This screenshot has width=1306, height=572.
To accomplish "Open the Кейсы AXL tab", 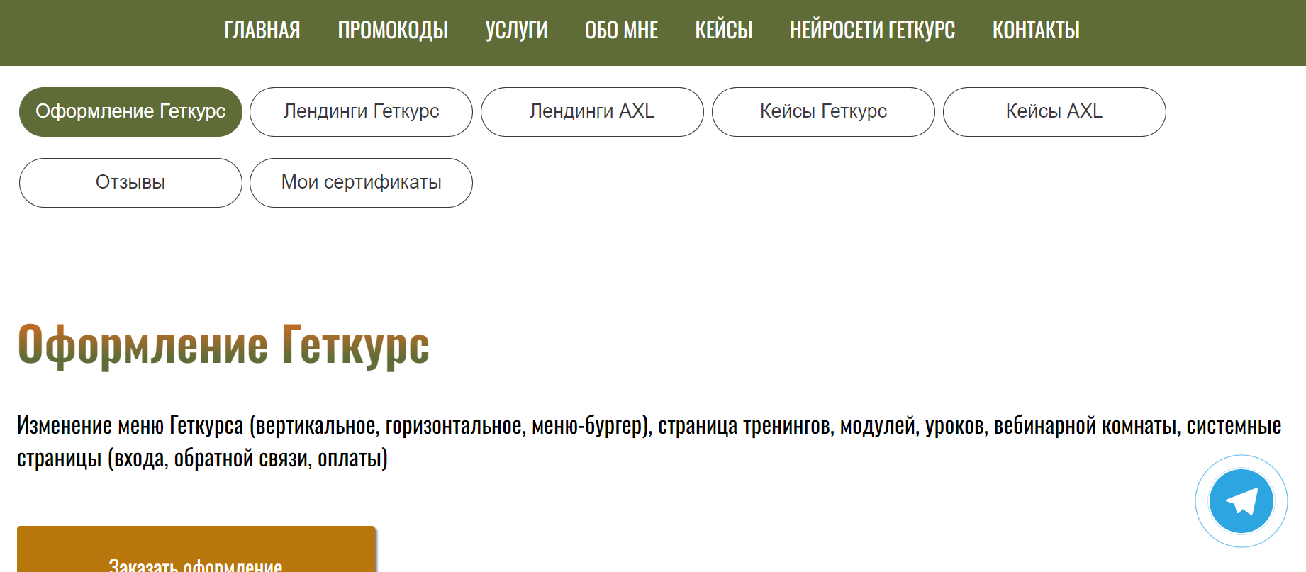I will [1054, 112].
